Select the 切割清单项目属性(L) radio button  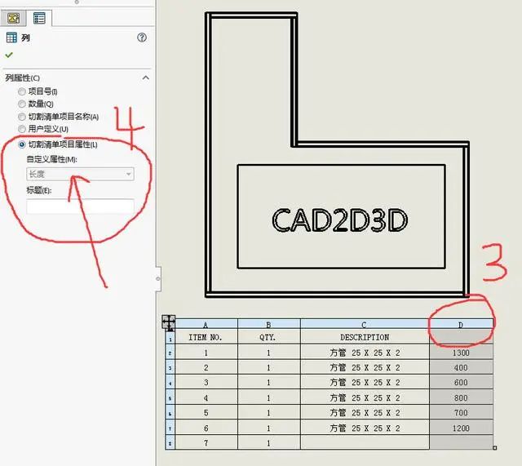click(22, 144)
